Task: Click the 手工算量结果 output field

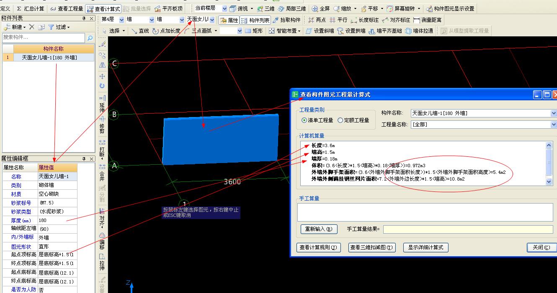Action: 468,229
